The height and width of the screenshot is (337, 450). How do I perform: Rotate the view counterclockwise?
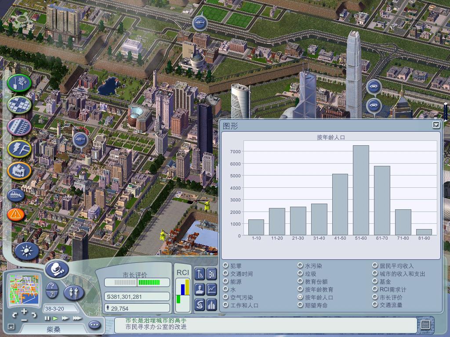point(15,315)
